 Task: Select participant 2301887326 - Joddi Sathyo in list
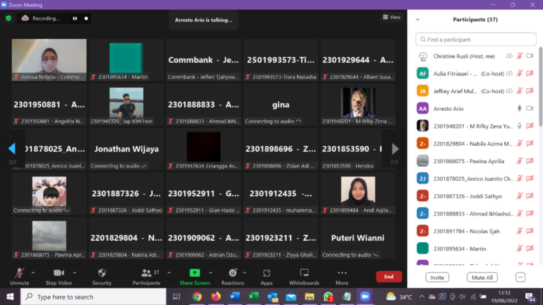pos(476,196)
